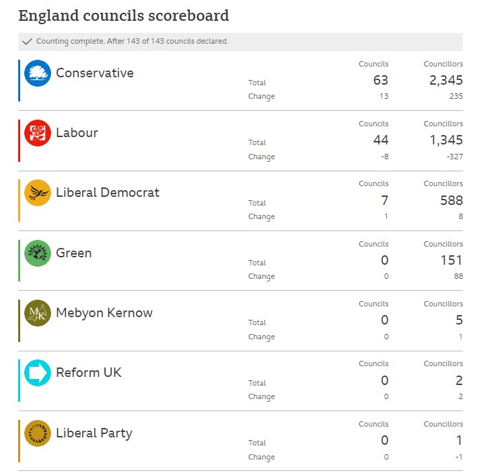Screen dimensions: 498x475
Task: Click the Labour party rose logo
Action: point(38,133)
